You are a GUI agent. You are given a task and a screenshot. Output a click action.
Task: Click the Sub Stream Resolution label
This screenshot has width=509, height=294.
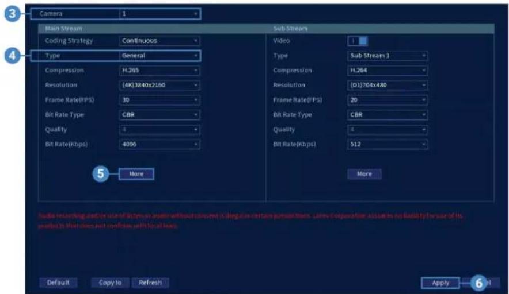pos(289,85)
